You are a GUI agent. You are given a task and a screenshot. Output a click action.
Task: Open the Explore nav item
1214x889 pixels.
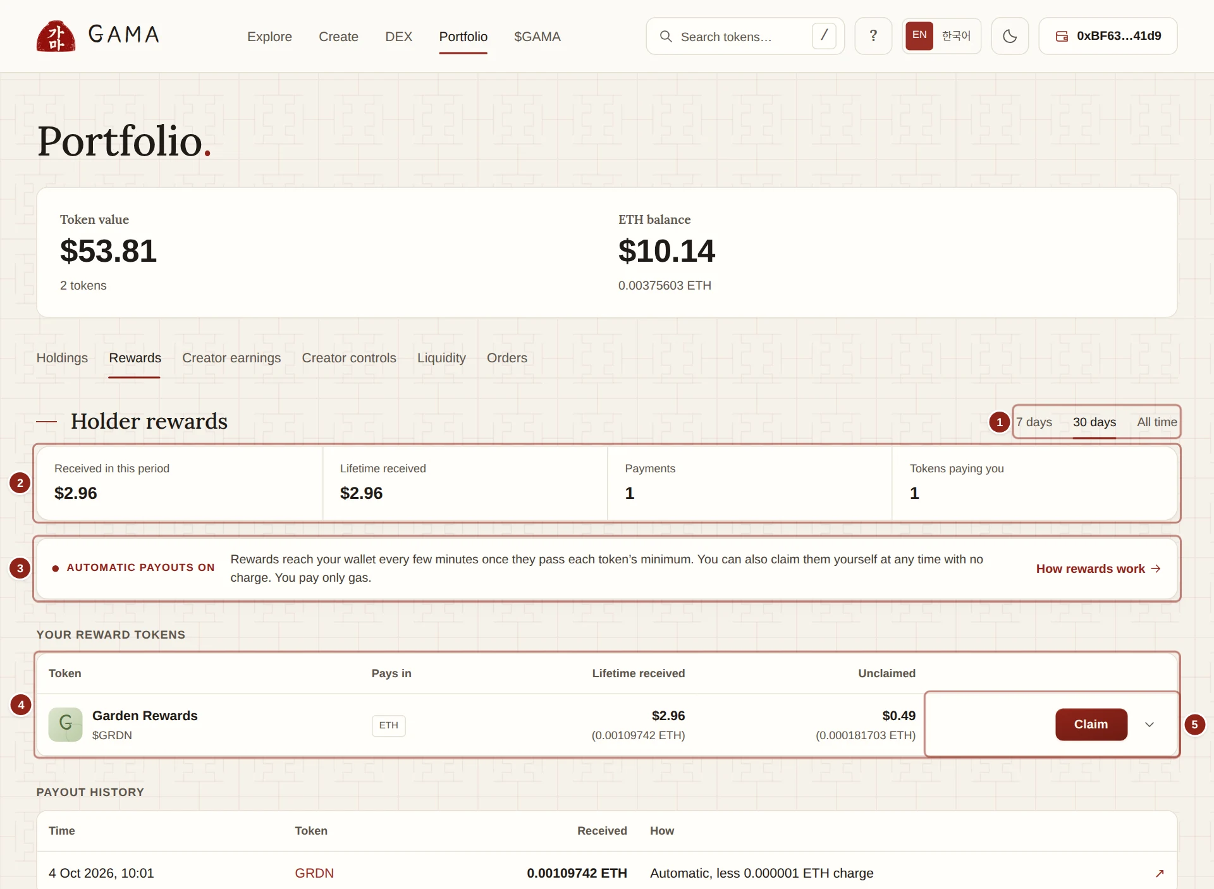269,37
